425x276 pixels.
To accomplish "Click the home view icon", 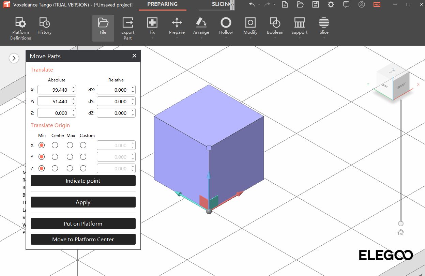I will (x=401, y=232).
